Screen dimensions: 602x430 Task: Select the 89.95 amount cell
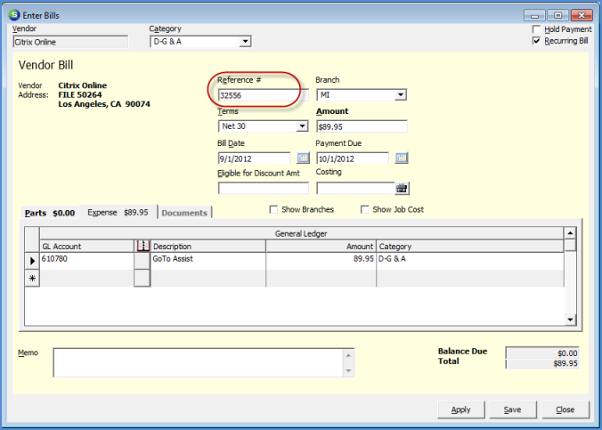tap(321, 261)
